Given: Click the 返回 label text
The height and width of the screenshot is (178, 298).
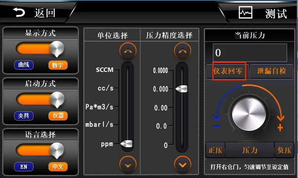Looking at the screenshot, I should coord(45,13).
